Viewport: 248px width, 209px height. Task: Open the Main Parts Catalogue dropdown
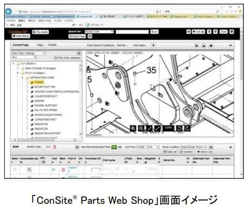(29, 53)
